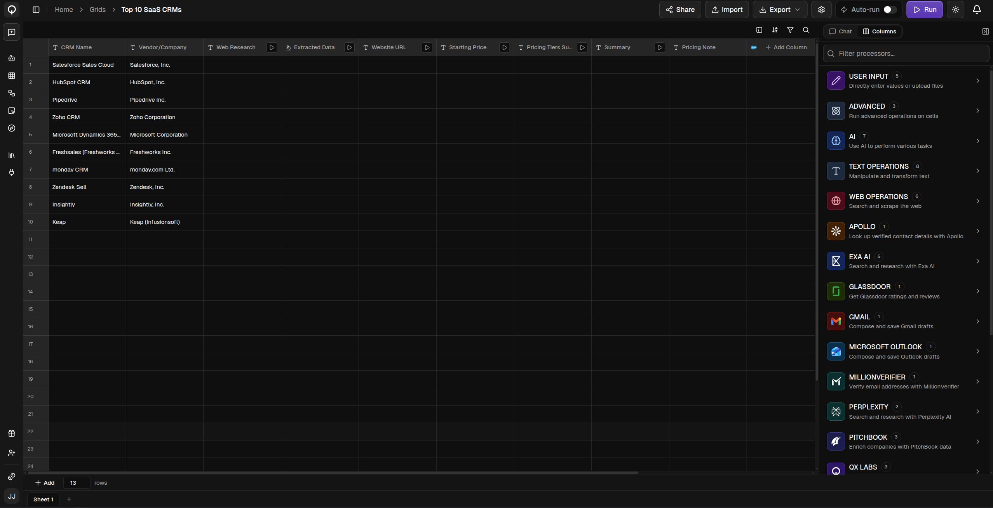
Task: Switch to the Chat tab
Action: tap(840, 31)
